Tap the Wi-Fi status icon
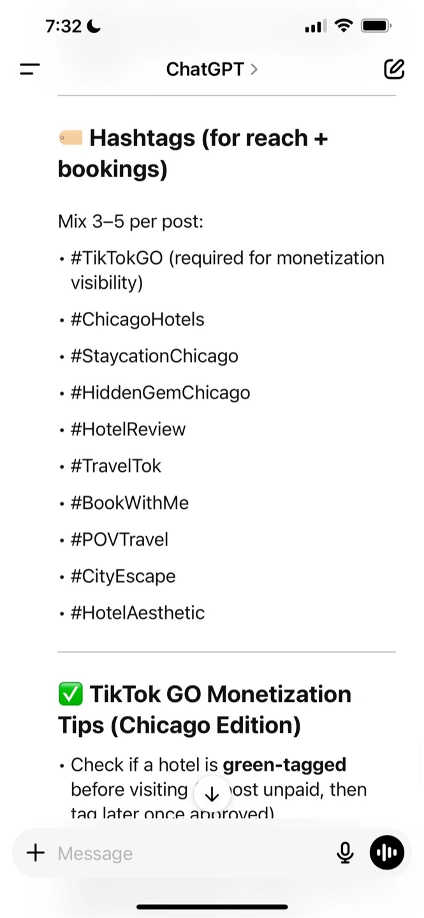Viewport: 424px width, 918px height. [344, 26]
